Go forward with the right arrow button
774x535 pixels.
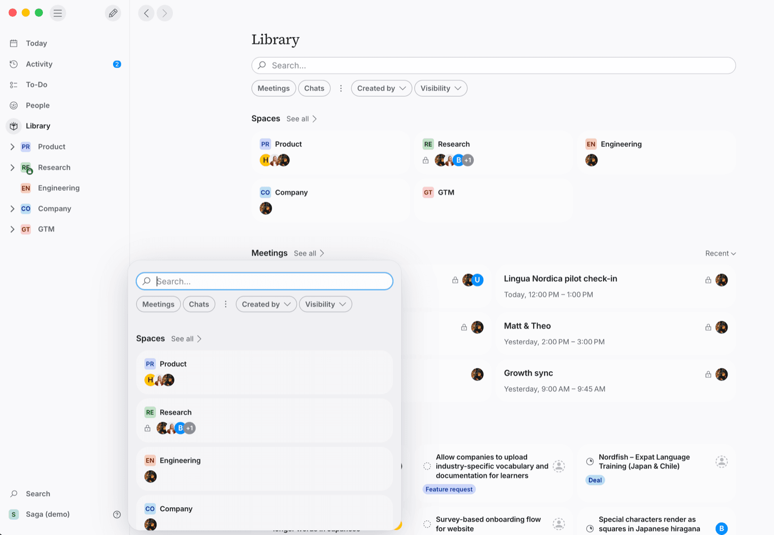pos(165,13)
